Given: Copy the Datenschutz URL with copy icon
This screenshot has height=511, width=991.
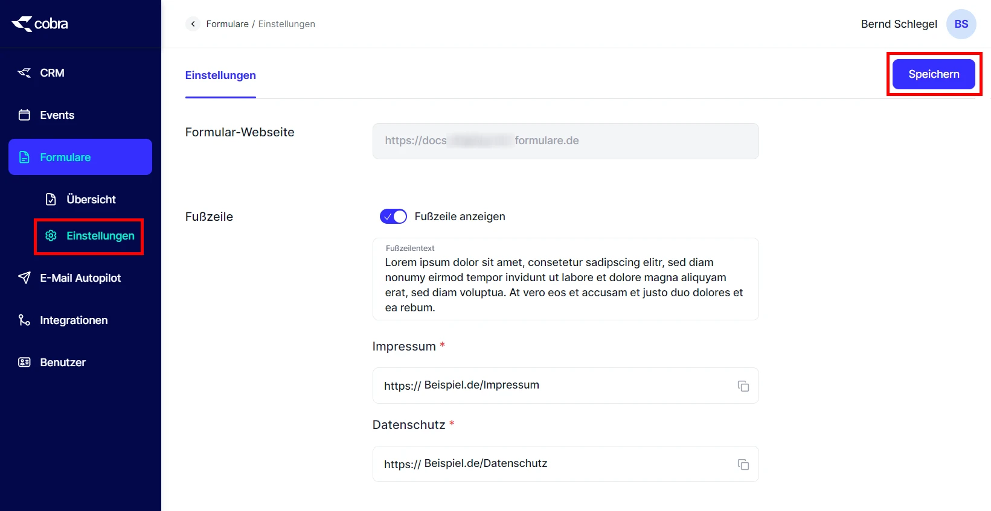Looking at the screenshot, I should 743,465.
